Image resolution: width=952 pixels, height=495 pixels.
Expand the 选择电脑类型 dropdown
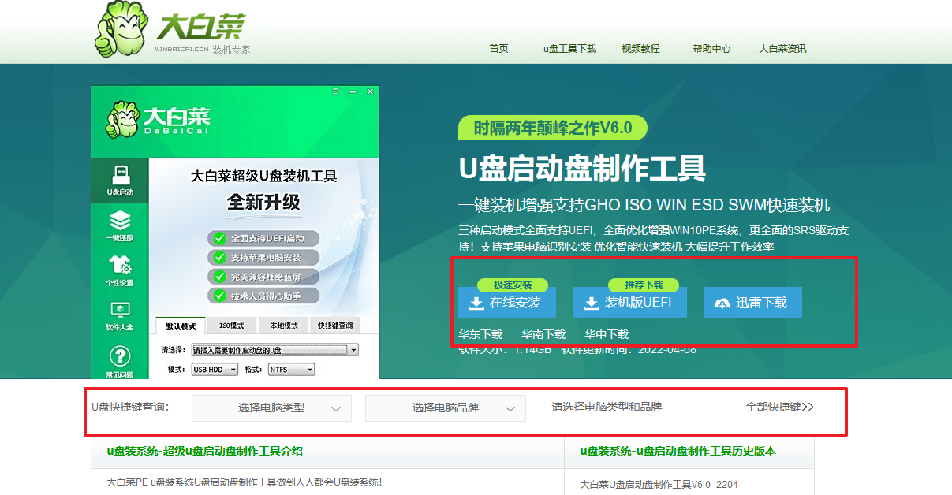pyautogui.click(x=271, y=408)
